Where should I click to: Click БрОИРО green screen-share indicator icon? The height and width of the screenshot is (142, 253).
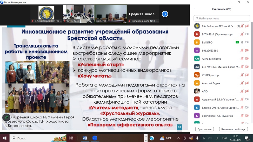click(x=237, y=42)
